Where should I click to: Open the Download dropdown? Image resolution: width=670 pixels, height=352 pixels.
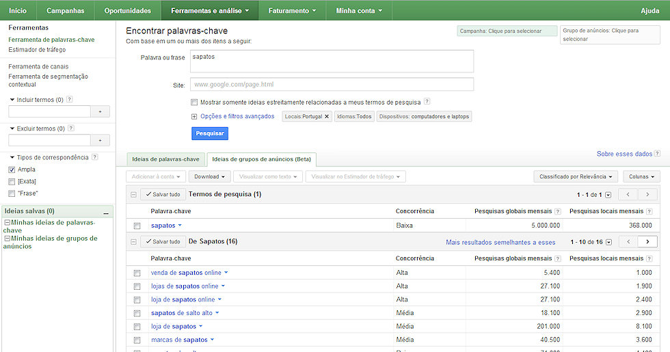pyautogui.click(x=209, y=176)
